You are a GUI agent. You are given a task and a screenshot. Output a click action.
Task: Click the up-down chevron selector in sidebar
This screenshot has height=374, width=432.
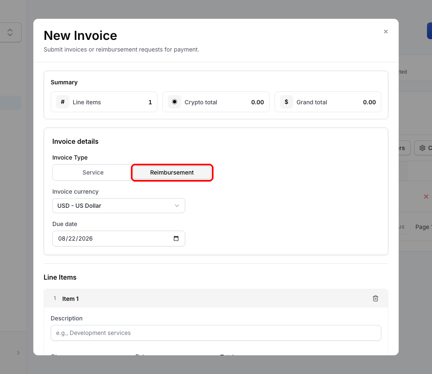(10, 32)
